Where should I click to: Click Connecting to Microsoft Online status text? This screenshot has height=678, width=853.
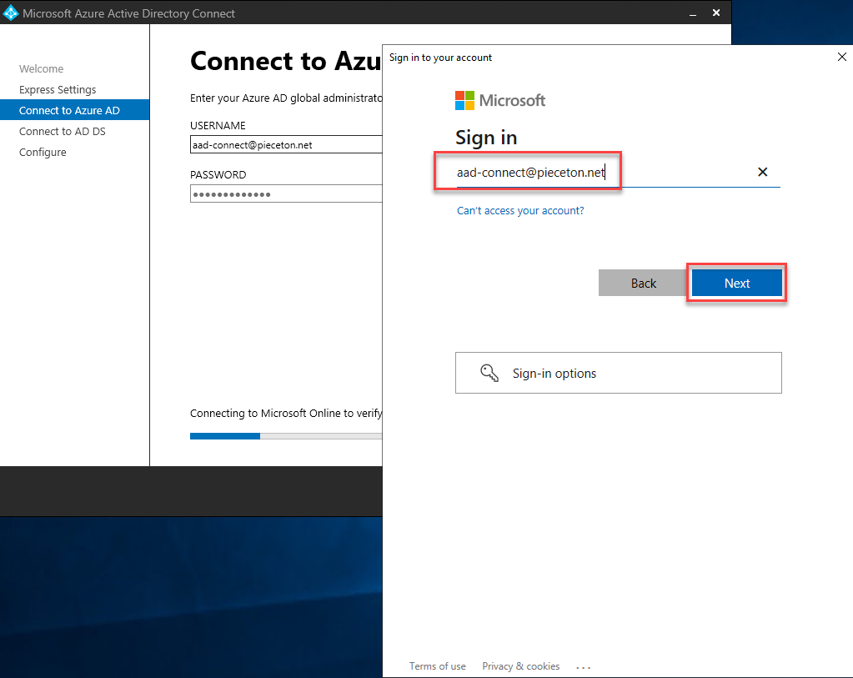[286, 413]
